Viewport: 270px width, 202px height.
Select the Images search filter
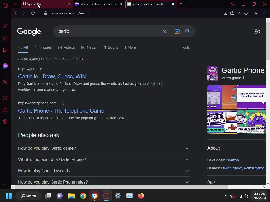pyautogui.click(x=43, y=47)
